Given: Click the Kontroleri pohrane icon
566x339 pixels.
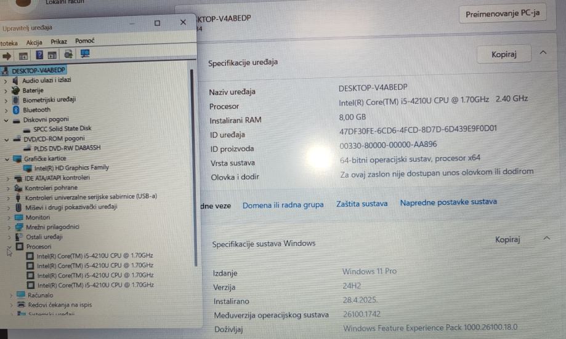Looking at the screenshot, I should tap(18, 188).
